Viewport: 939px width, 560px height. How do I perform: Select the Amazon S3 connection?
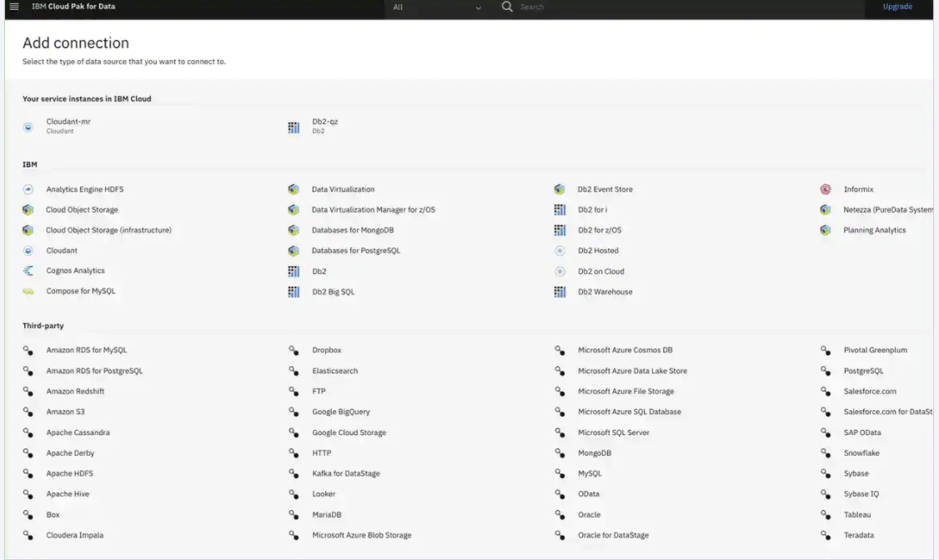pyautogui.click(x=66, y=412)
